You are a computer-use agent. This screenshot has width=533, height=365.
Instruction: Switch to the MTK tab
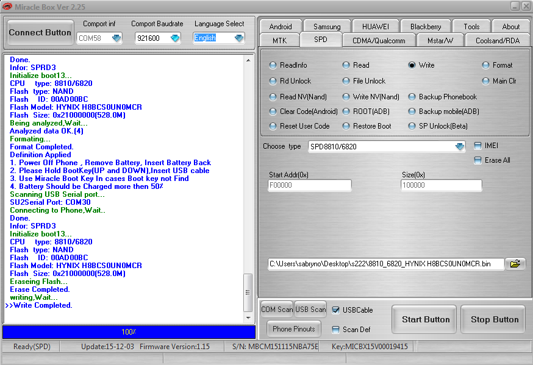click(x=279, y=40)
